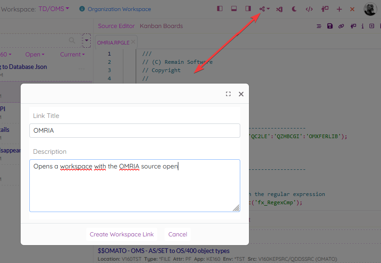Expand the Open filter dropdown
This screenshot has height=263, width=381.
click(34, 55)
